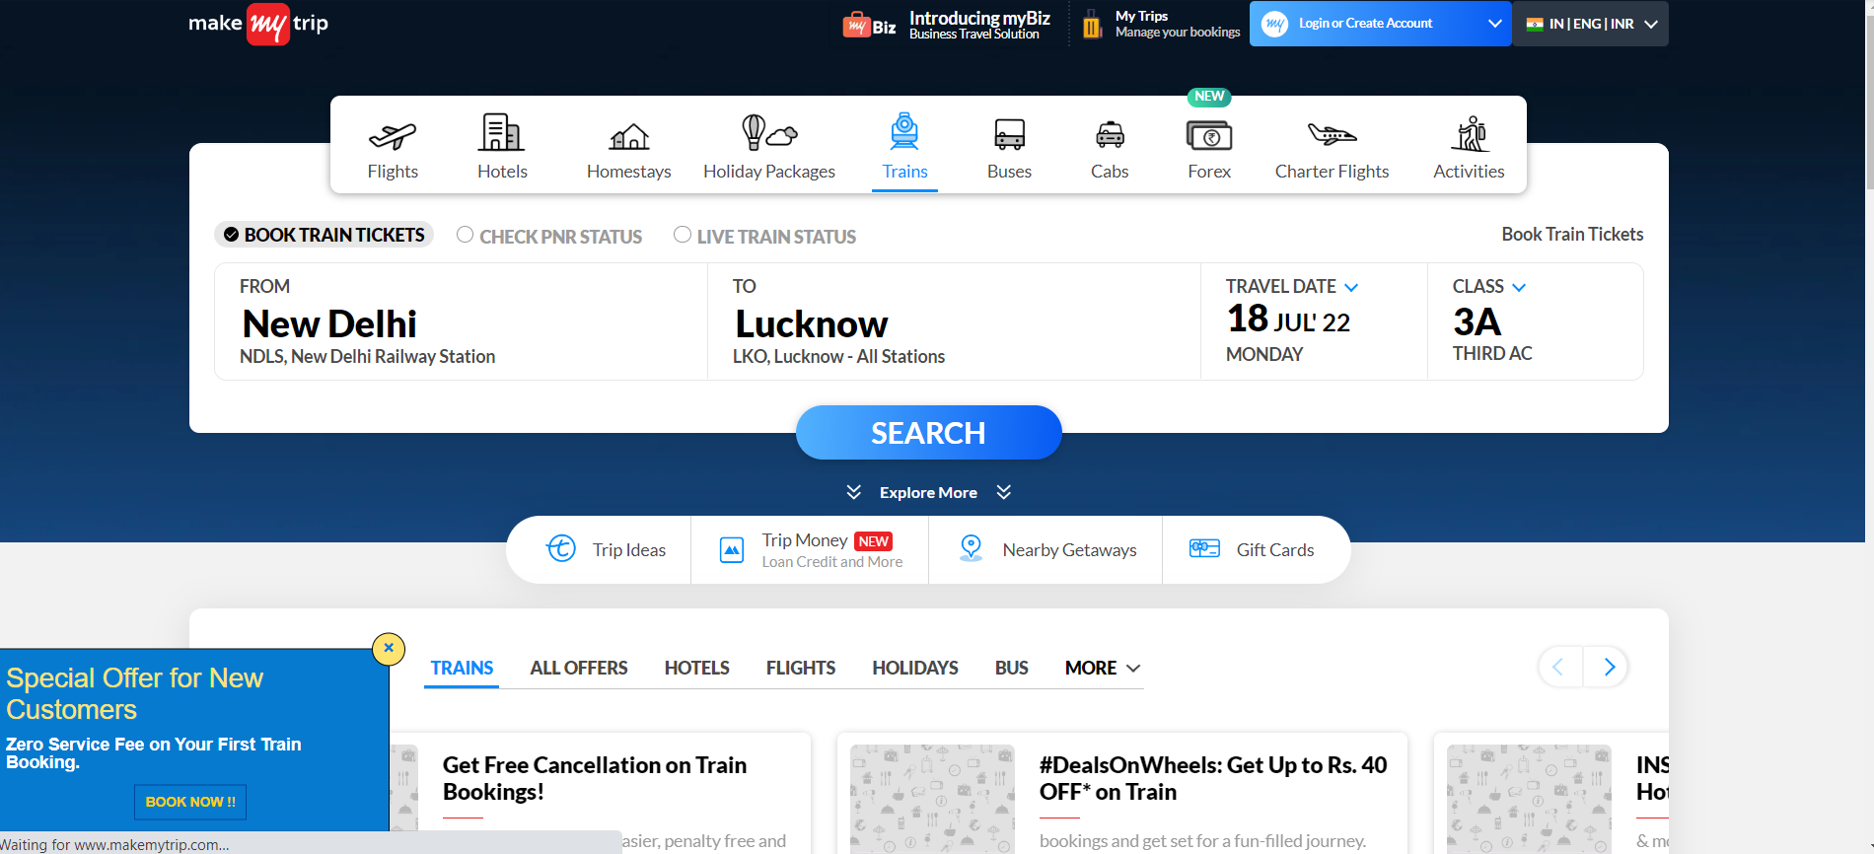1874x854 pixels.
Task: Click the Trip Ideas icon
Action: (561, 548)
